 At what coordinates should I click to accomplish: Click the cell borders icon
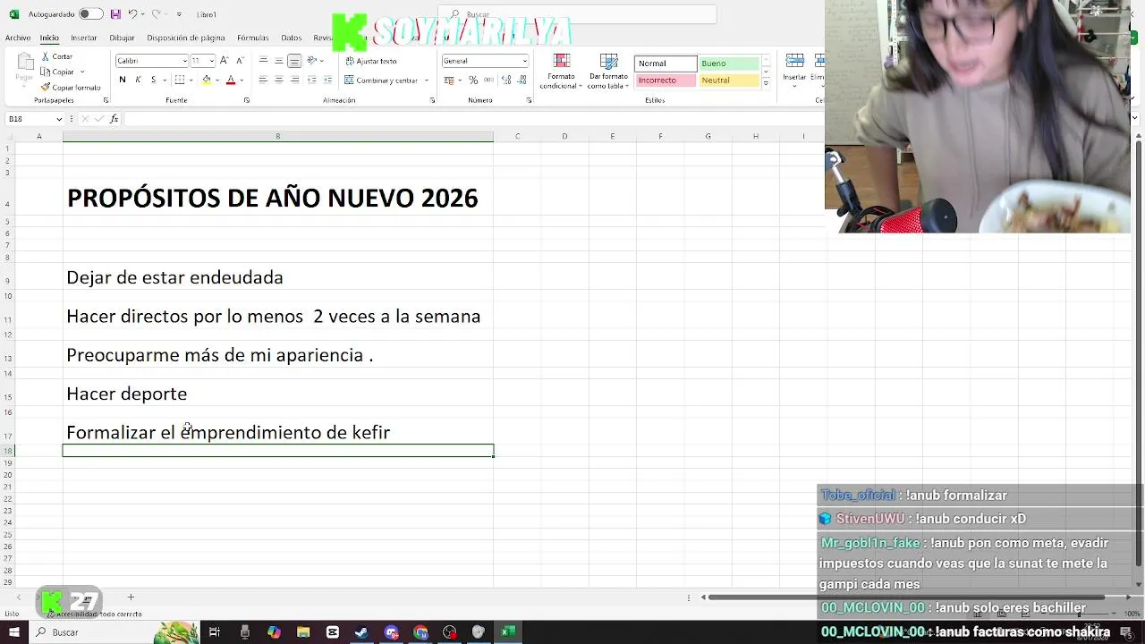tap(180, 80)
